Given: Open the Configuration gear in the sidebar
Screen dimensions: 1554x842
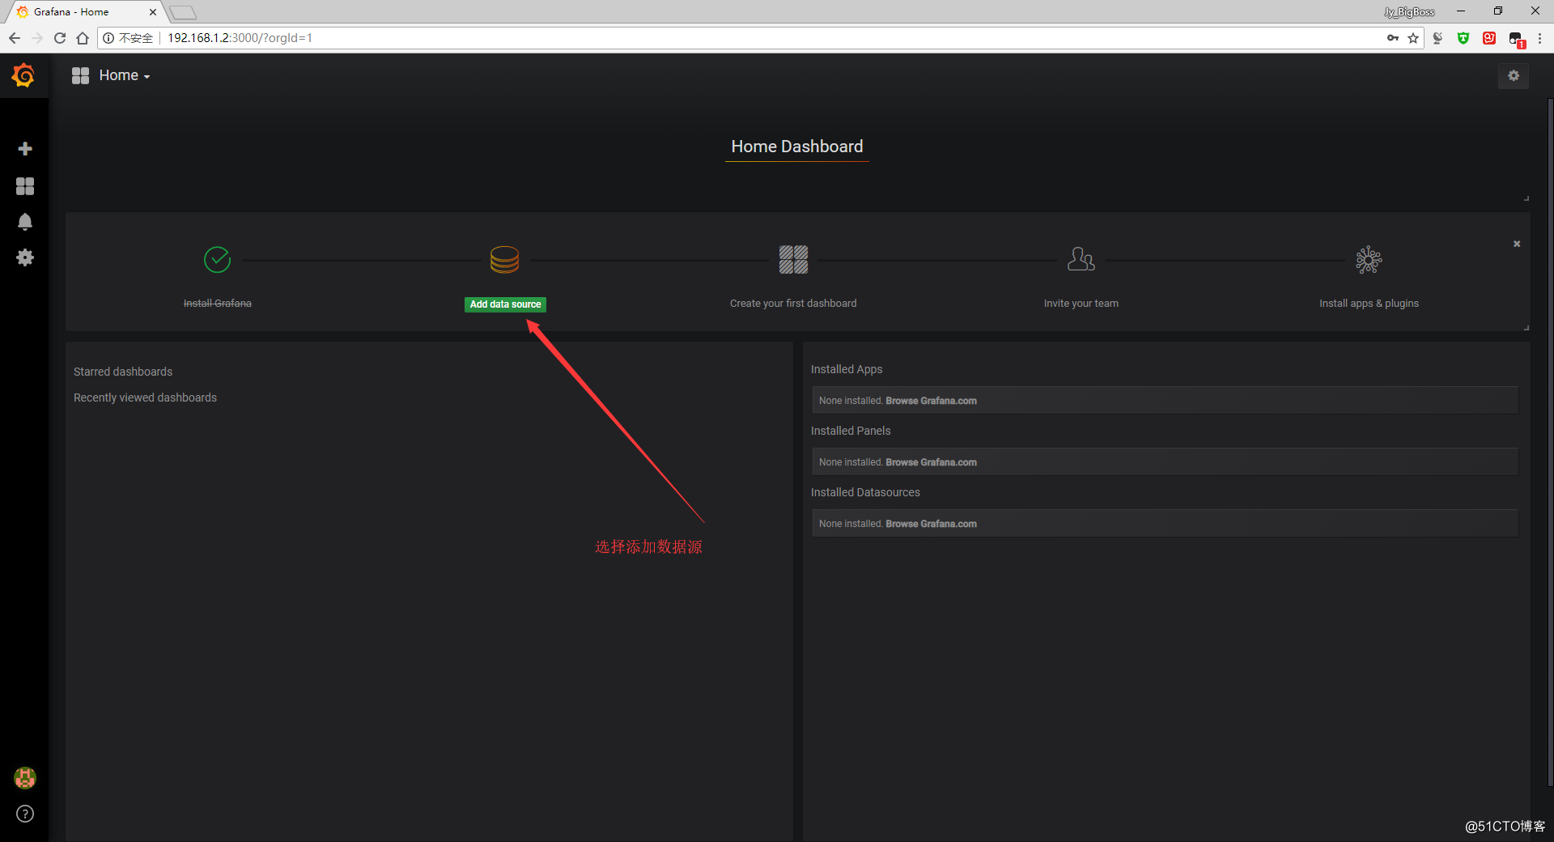Looking at the screenshot, I should coord(25,257).
